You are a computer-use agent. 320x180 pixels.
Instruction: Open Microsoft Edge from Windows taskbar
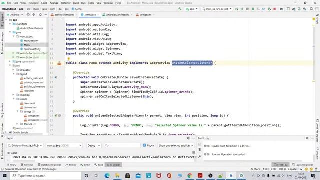107,175
